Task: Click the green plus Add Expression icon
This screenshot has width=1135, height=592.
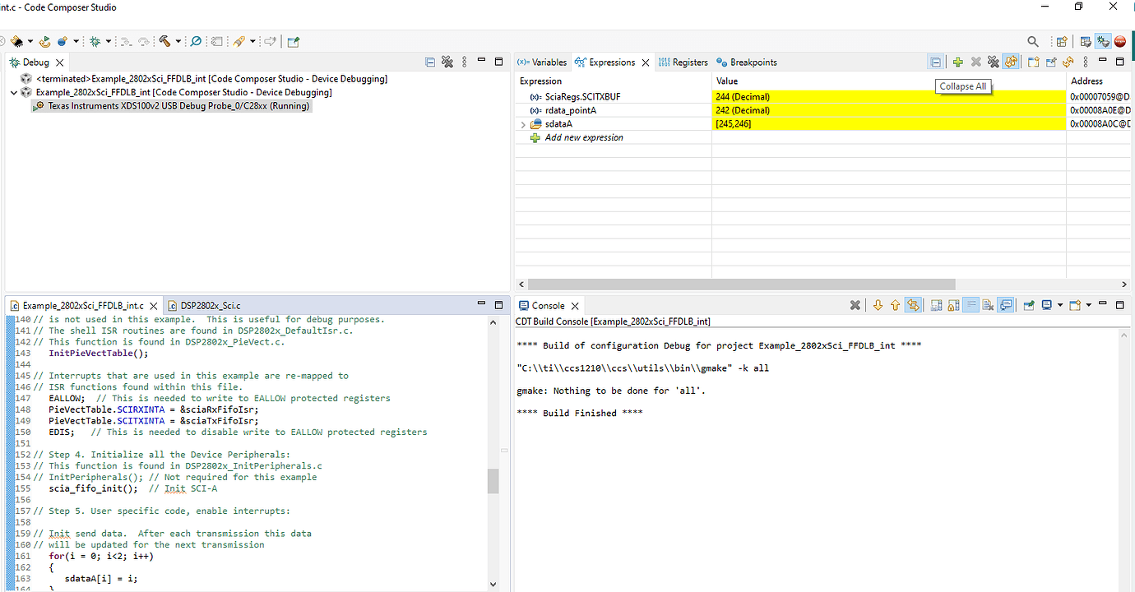Action: (x=957, y=62)
